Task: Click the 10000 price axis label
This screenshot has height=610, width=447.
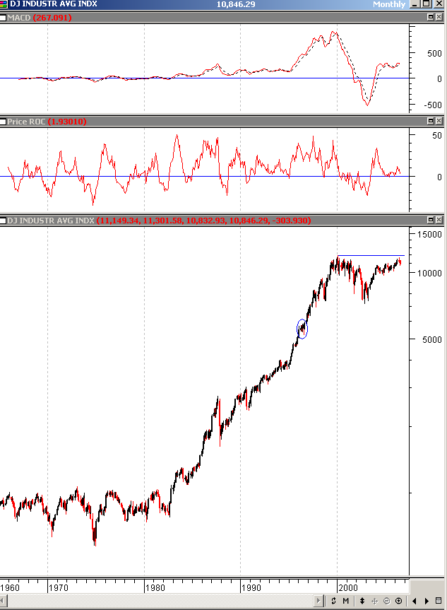Action: click(429, 273)
